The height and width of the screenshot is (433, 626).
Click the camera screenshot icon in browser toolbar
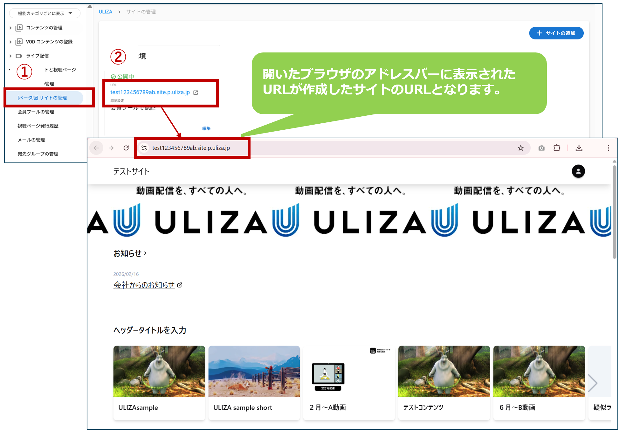click(541, 148)
